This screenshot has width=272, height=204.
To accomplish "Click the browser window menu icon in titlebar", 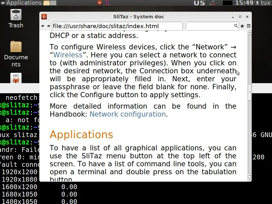I will point(44,17).
